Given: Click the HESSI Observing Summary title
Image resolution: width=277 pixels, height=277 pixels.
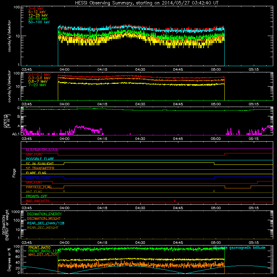Looking at the screenshot, I should [x=147, y=3].
